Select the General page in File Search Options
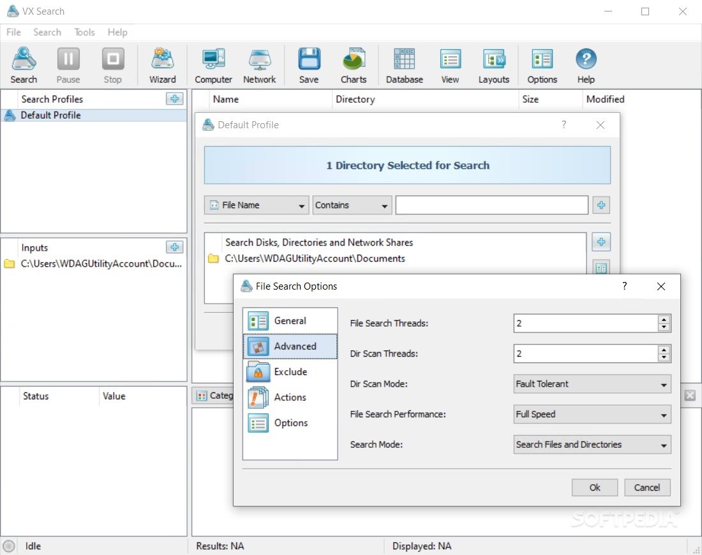The width and height of the screenshot is (702, 555). pyautogui.click(x=290, y=321)
